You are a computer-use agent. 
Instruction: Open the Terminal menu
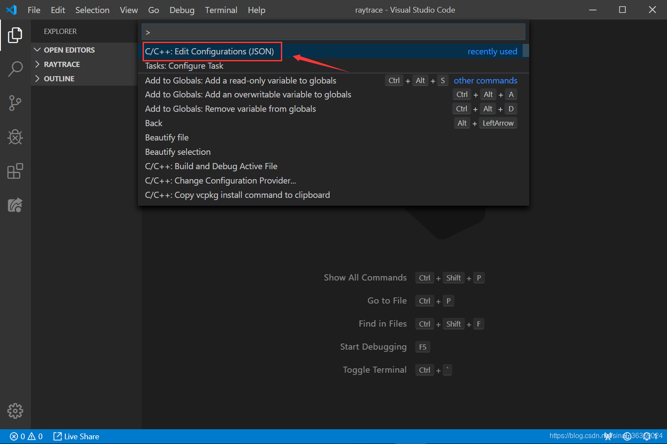(x=221, y=10)
